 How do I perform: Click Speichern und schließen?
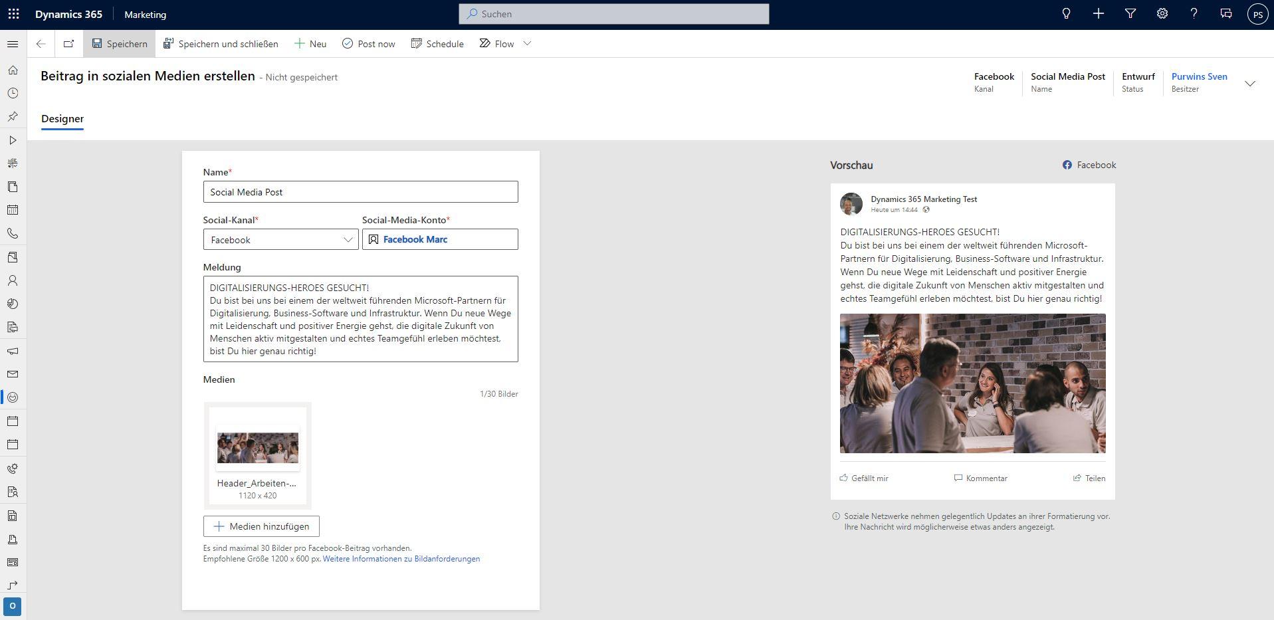tap(221, 44)
